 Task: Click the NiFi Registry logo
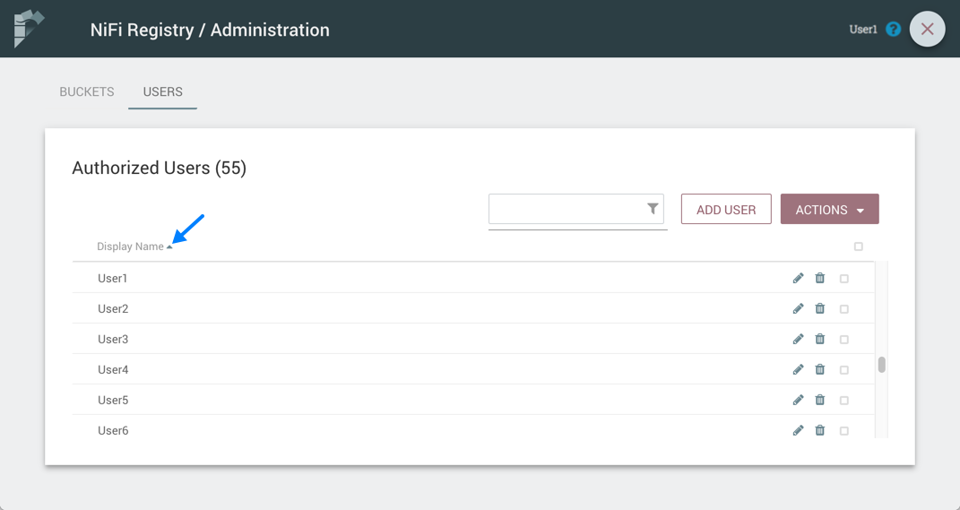pyautogui.click(x=29, y=29)
